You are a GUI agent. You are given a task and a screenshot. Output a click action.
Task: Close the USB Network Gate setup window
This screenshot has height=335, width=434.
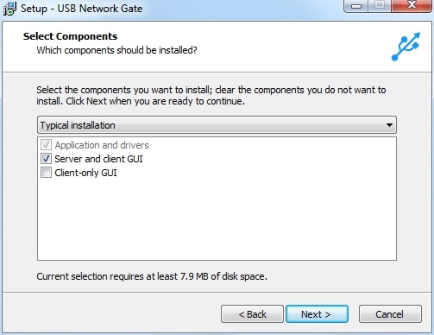[x=412, y=6]
